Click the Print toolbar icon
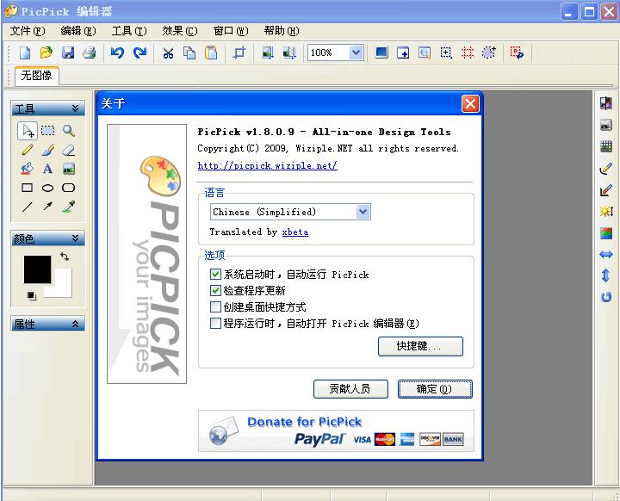This screenshot has height=501, width=620. [x=89, y=53]
